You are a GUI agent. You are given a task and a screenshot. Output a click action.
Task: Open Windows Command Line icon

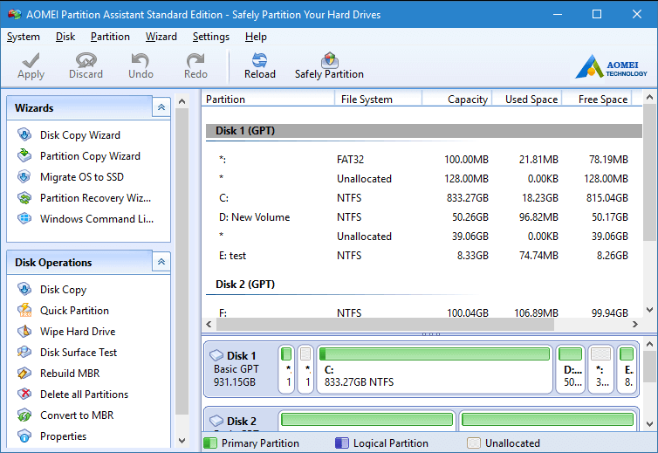24,219
